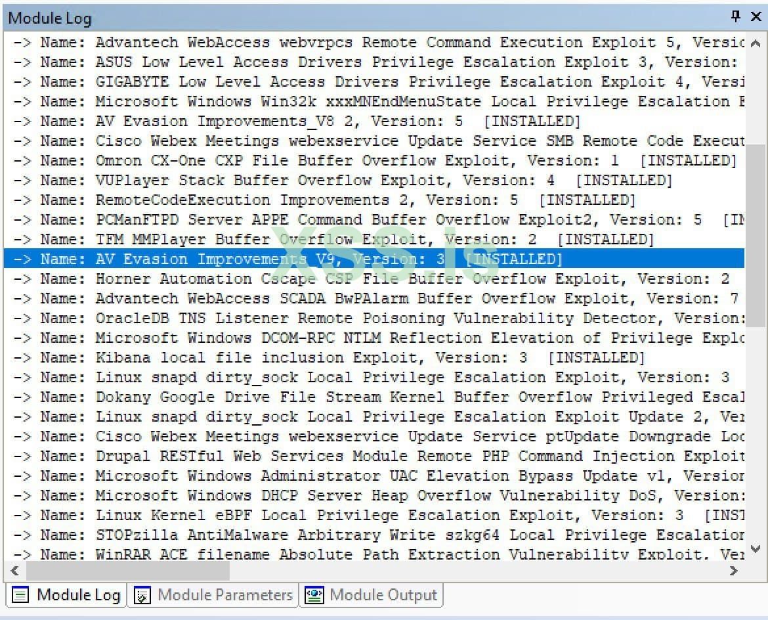Select the PCManFTPD Server APPE Command row
The width and height of the screenshot is (768, 620).
click(374, 219)
